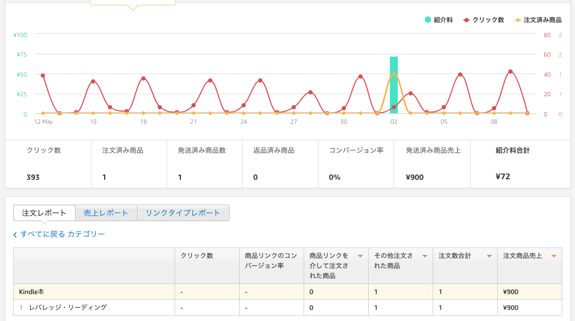Click the 注文済み商品 peak point at 02
The image size is (575, 321).
tap(394, 73)
